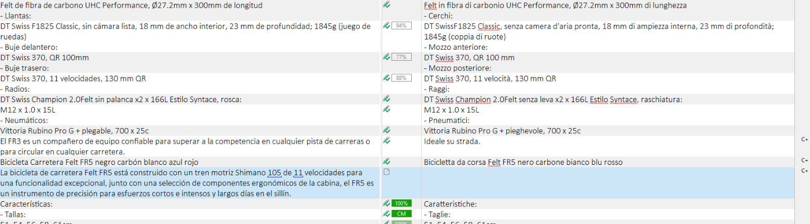The image size is (810, 224).
Task: Click the target text 'DT Swiss 370, QR 100 mm'
Action: [469, 58]
